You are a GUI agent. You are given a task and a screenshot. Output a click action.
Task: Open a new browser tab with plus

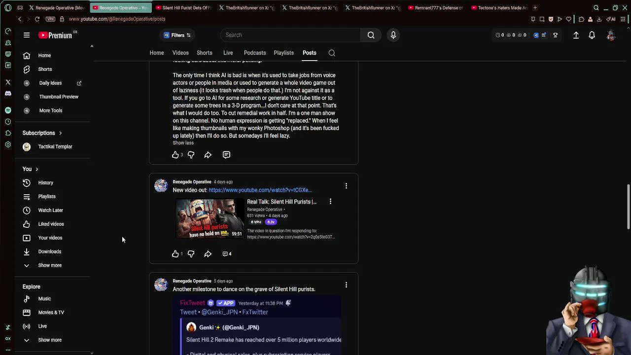535,8
